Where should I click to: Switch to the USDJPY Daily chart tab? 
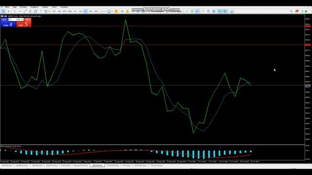[52, 165]
